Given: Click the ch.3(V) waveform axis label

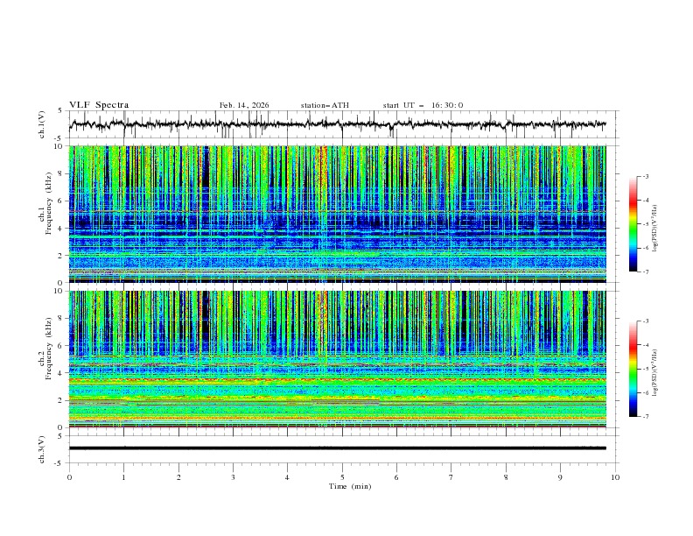Looking at the screenshot, I should 42,448.
